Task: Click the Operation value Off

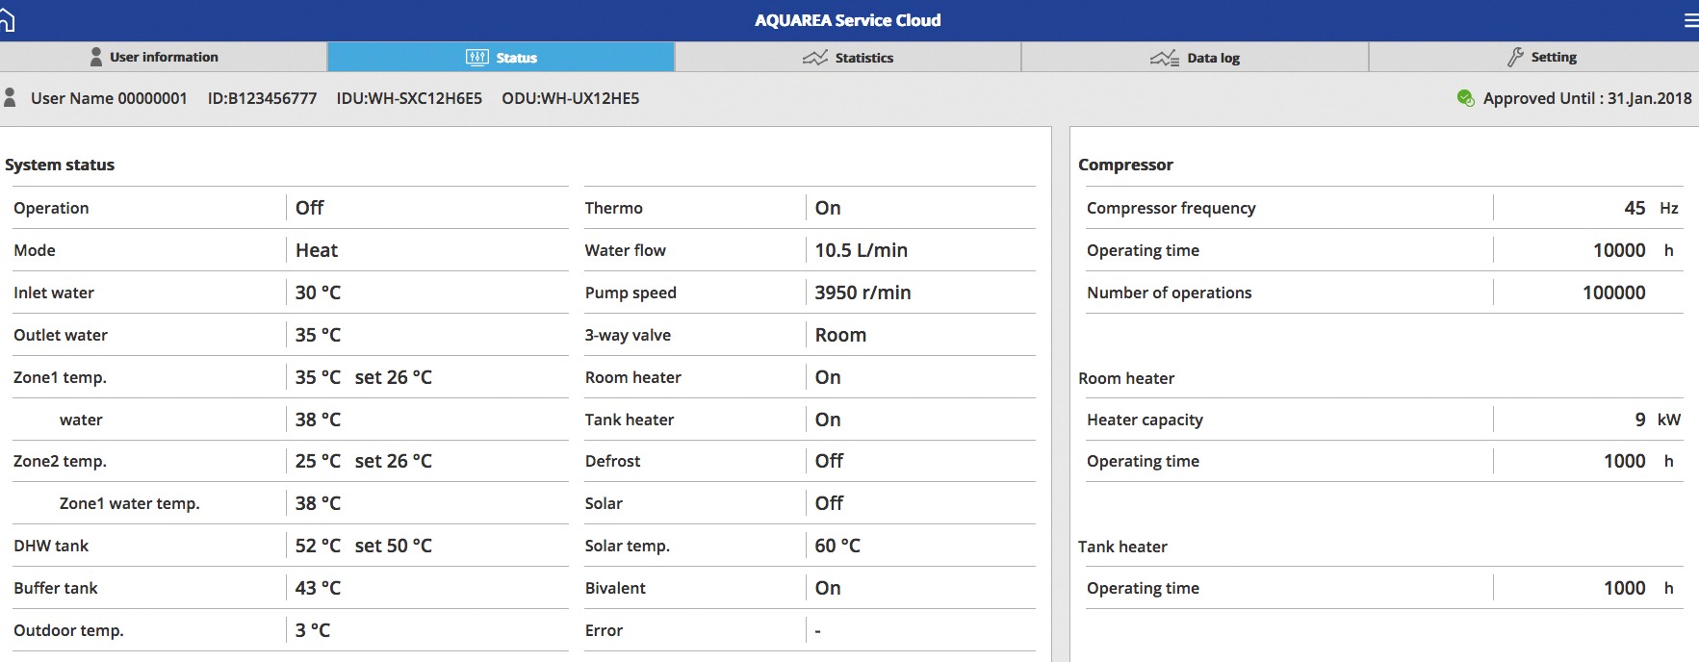Action: [309, 208]
